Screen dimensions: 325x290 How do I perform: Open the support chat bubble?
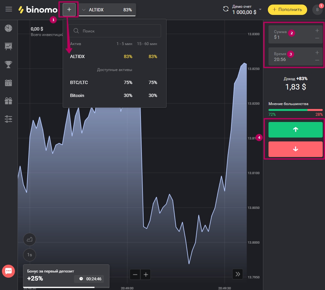9,271
